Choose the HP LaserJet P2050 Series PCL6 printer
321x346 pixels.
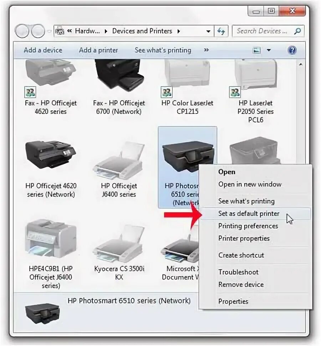pyautogui.click(x=256, y=74)
